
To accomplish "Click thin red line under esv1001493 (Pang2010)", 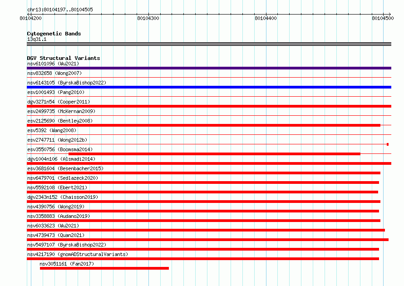I will (x=209, y=96).
